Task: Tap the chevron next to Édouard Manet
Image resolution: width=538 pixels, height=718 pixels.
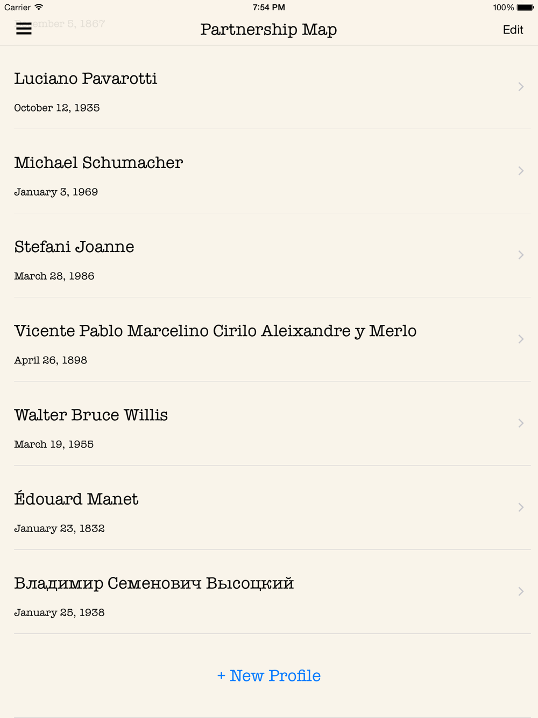Action: 521,507
